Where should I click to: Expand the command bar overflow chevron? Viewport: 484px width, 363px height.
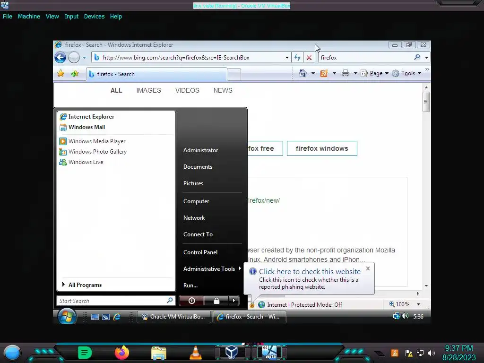pyautogui.click(x=427, y=69)
